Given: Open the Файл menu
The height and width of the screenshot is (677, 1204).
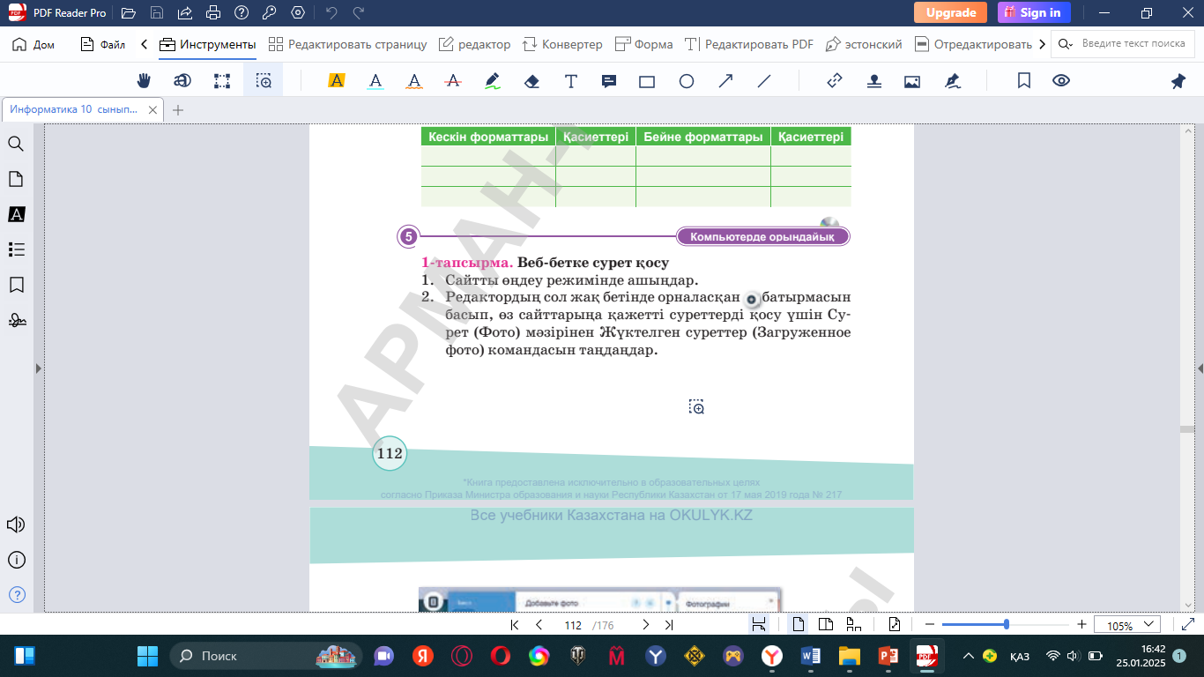Looking at the screenshot, I should click(x=102, y=44).
